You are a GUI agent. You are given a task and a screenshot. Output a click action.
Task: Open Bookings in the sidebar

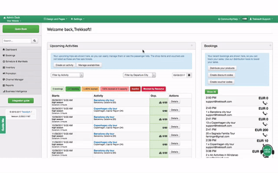[x=21, y=55]
